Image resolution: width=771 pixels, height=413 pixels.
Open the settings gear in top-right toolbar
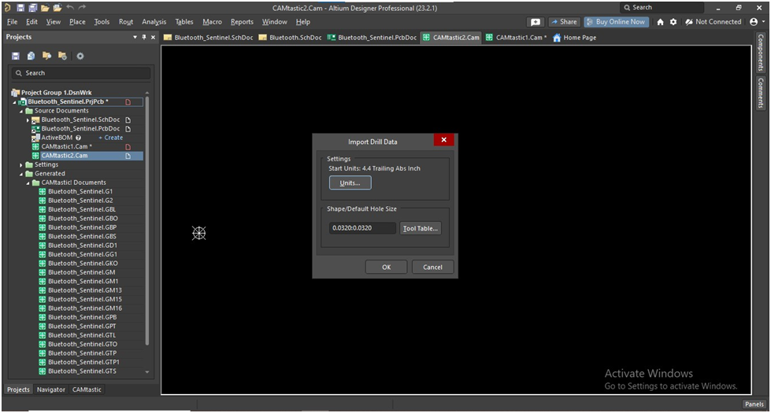(673, 22)
